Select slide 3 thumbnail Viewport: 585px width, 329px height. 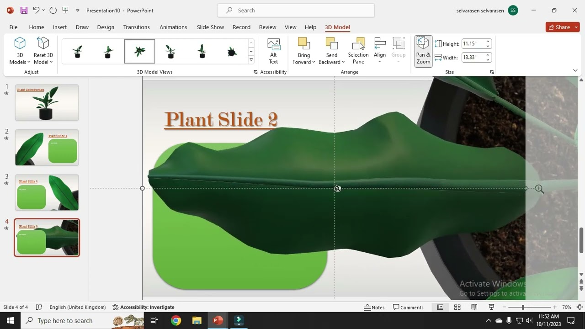pos(47,192)
